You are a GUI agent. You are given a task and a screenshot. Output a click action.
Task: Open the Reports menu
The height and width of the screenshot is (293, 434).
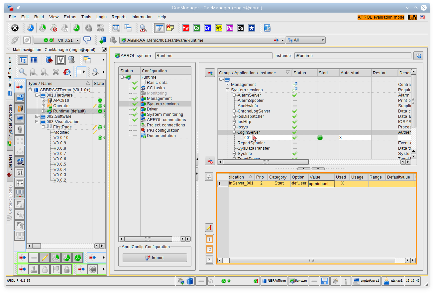click(x=119, y=17)
